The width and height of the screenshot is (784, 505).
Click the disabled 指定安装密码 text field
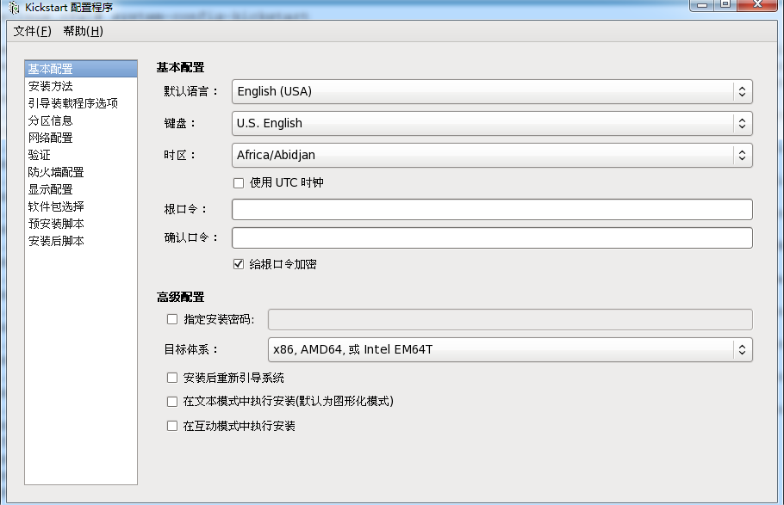pyautogui.click(x=510, y=320)
